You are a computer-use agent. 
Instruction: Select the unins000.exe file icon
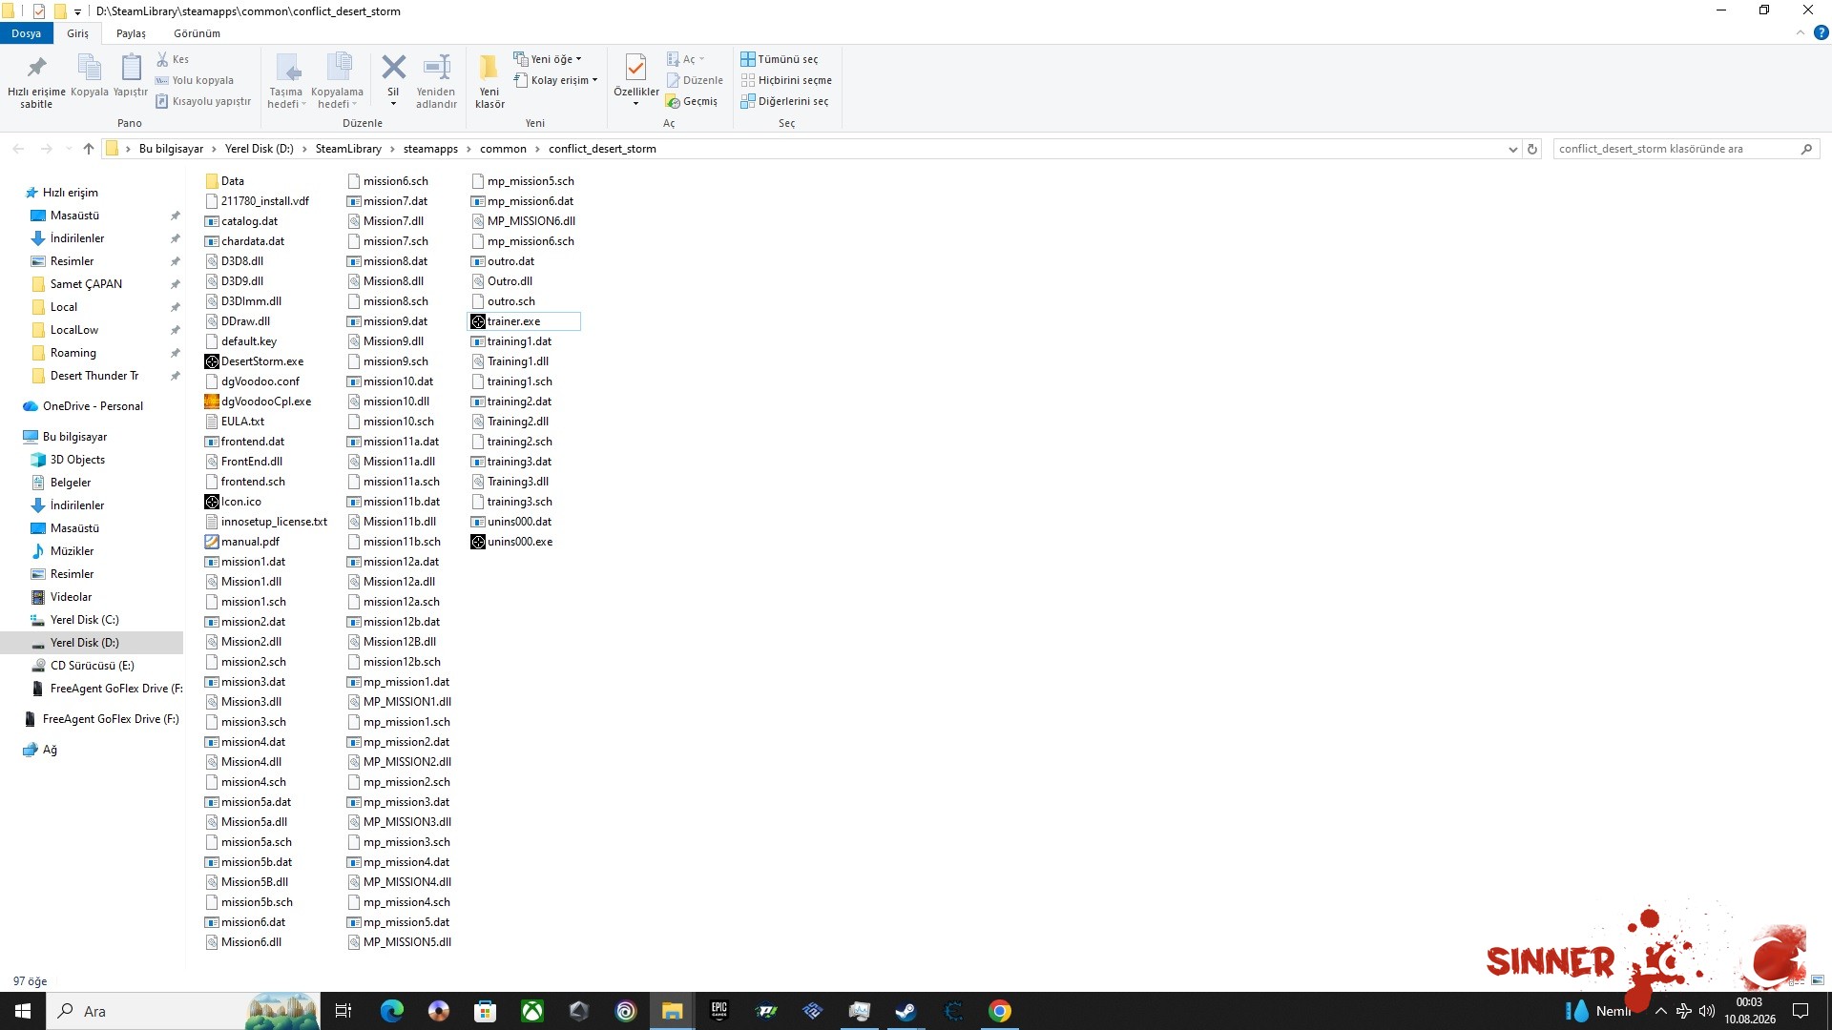pyautogui.click(x=478, y=542)
